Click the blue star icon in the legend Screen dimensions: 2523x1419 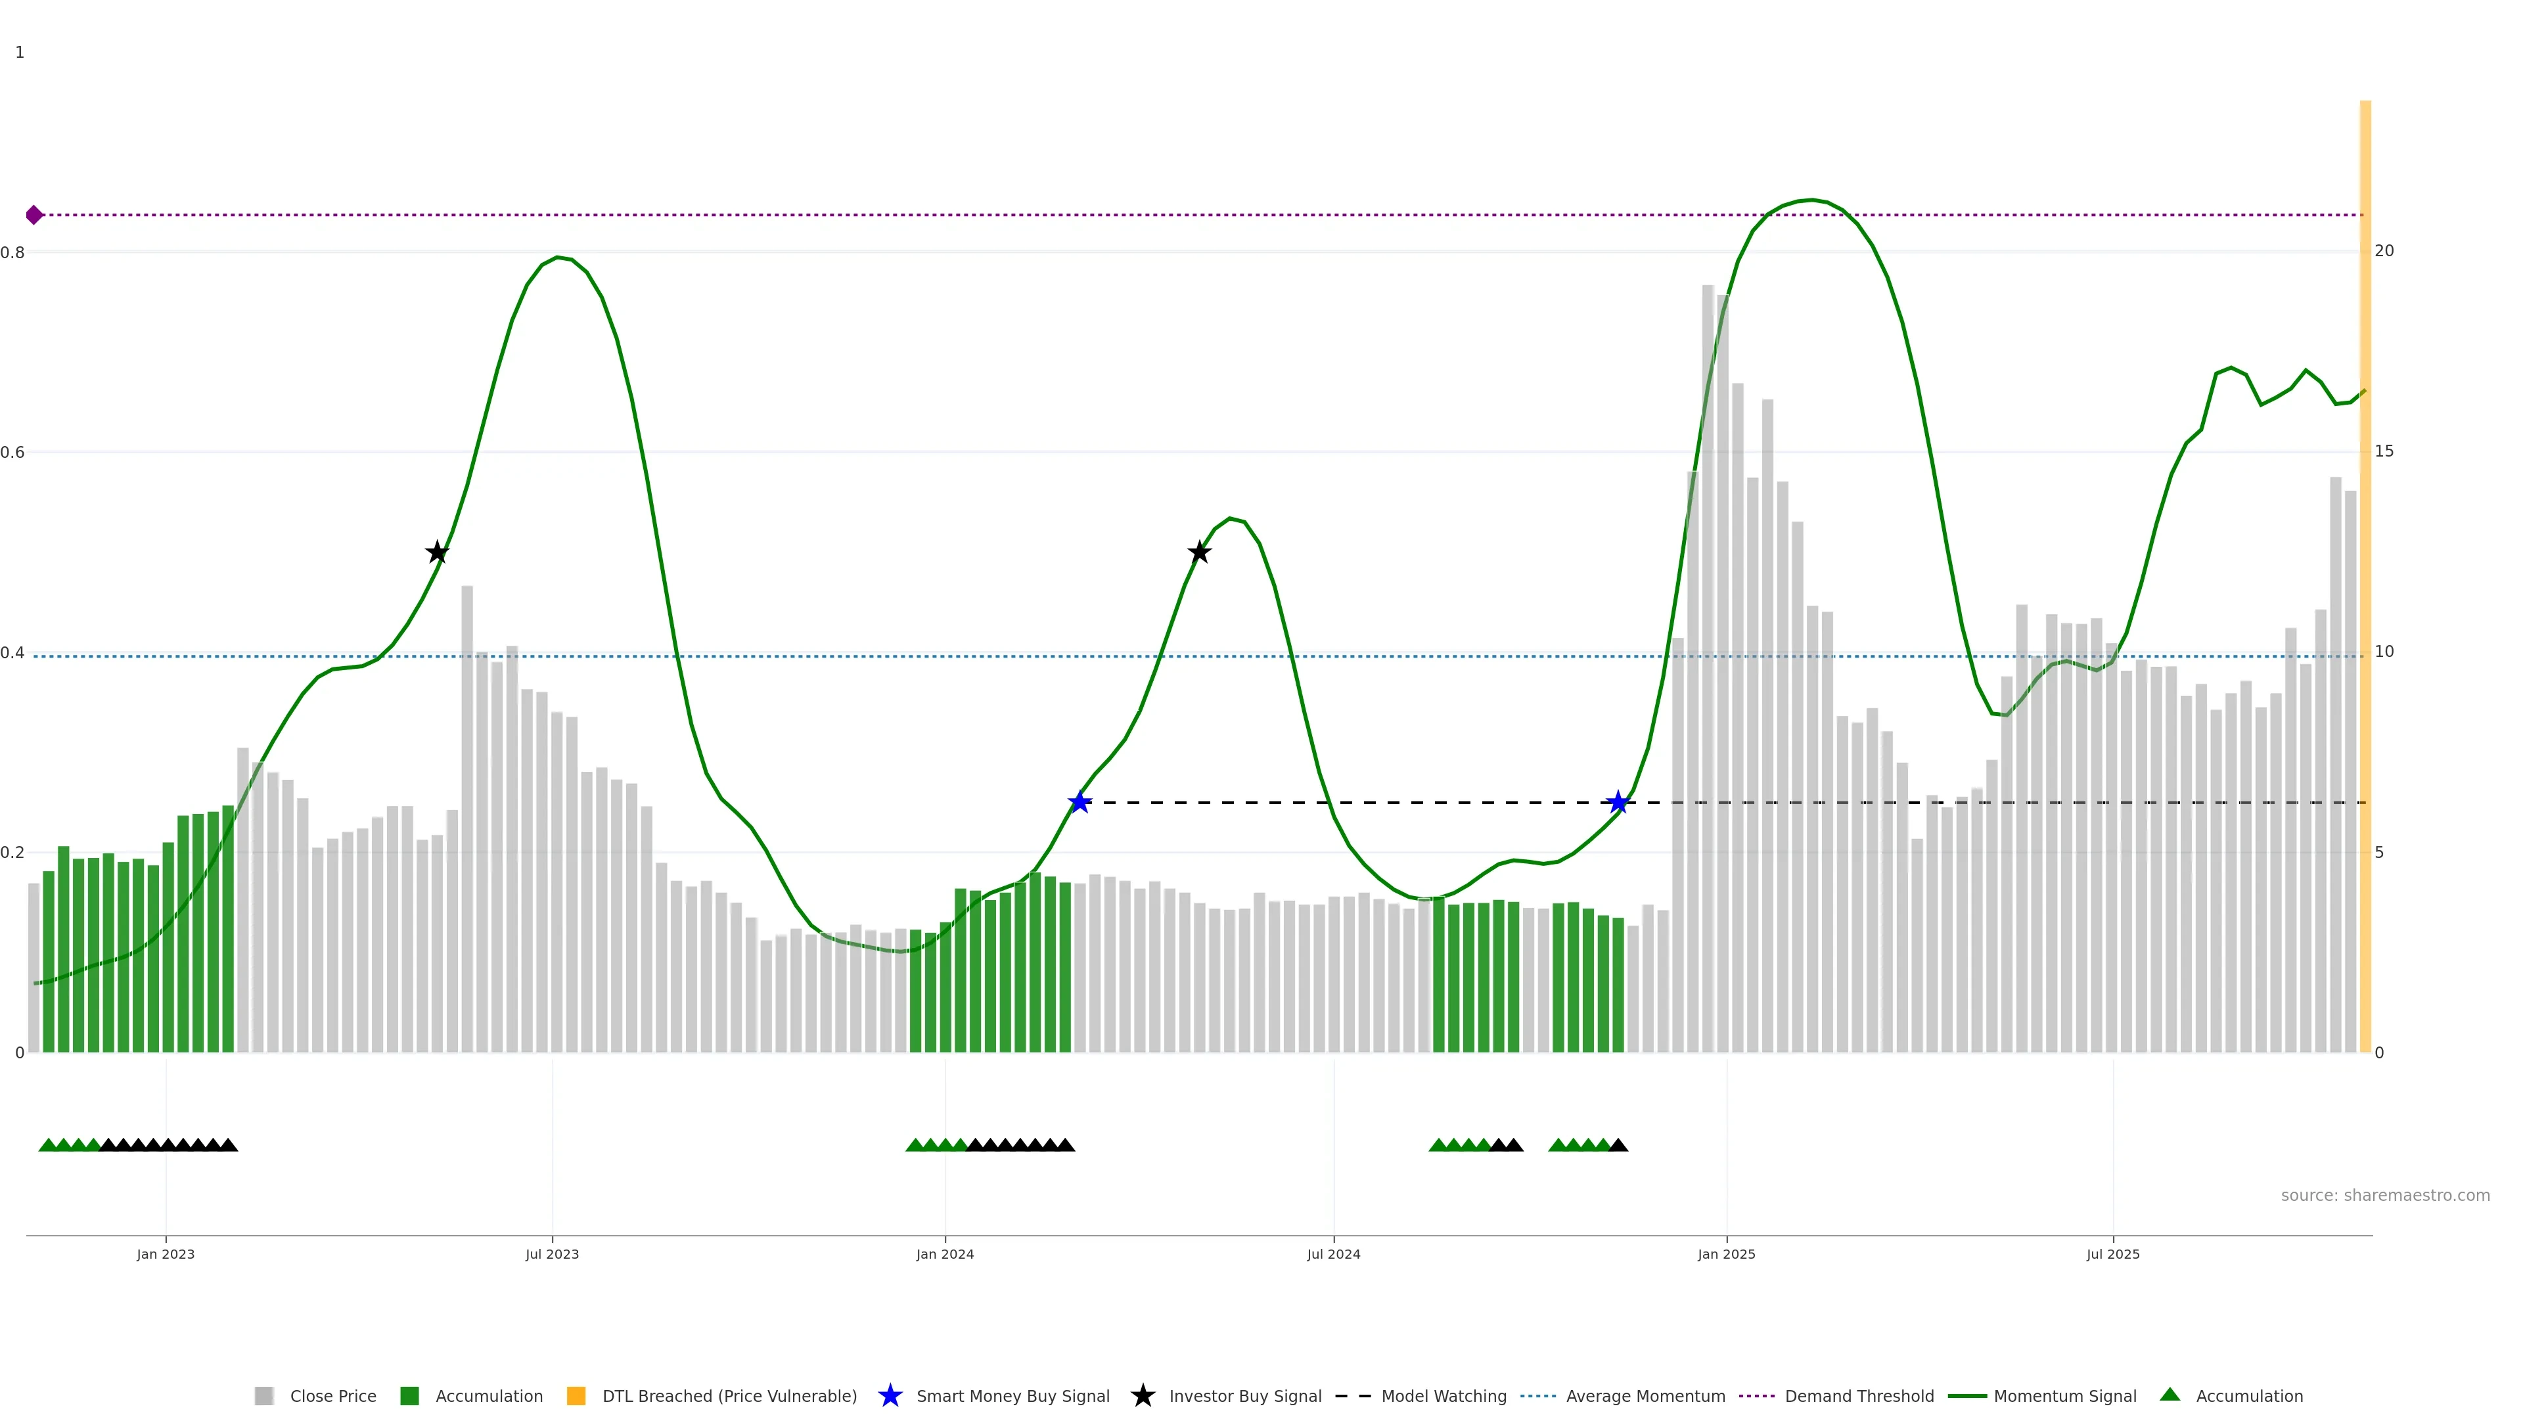[x=890, y=1395]
